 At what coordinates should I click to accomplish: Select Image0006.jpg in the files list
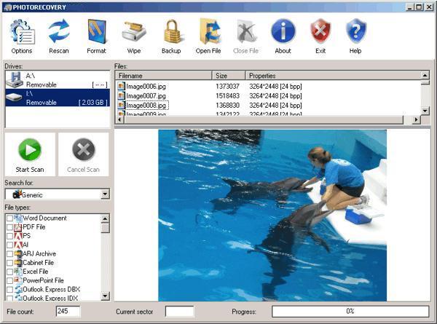click(x=146, y=86)
